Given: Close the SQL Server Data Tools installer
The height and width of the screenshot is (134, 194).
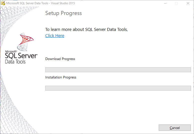Looking at the screenshot, I should click(188, 3).
